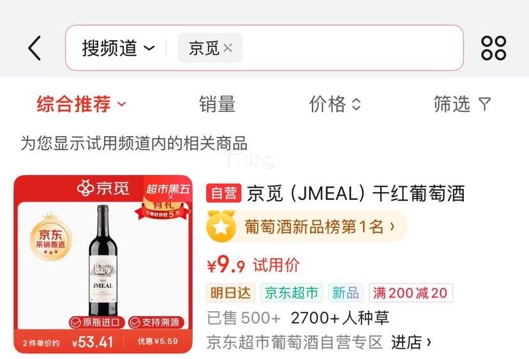The height and width of the screenshot is (359, 529).
Task: Tap the 支持溯源 check badge
Action: pyautogui.click(x=156, y=322)
